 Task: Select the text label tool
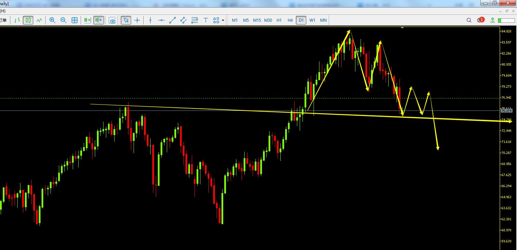pos(206,20)
